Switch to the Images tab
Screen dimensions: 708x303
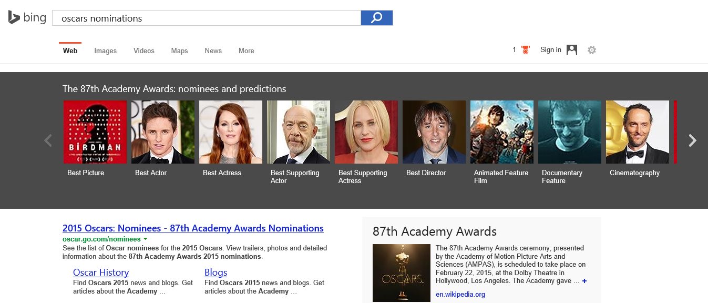106,51
